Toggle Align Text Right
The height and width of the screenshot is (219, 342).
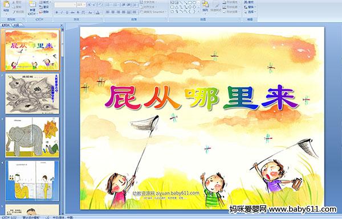(x=118, y=12)
